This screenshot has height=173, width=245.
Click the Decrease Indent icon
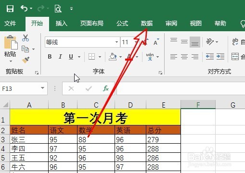click(x=210, y=57)
